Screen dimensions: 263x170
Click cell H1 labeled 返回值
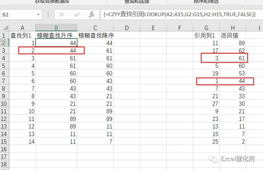(233, 35)
